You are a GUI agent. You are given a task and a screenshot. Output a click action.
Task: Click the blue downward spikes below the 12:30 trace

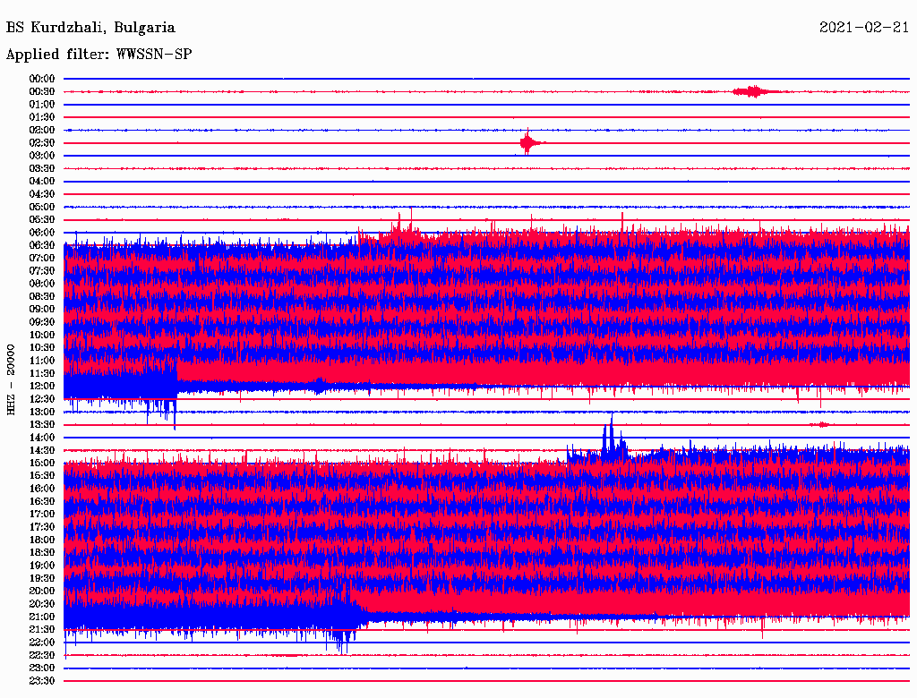(166, 410)
